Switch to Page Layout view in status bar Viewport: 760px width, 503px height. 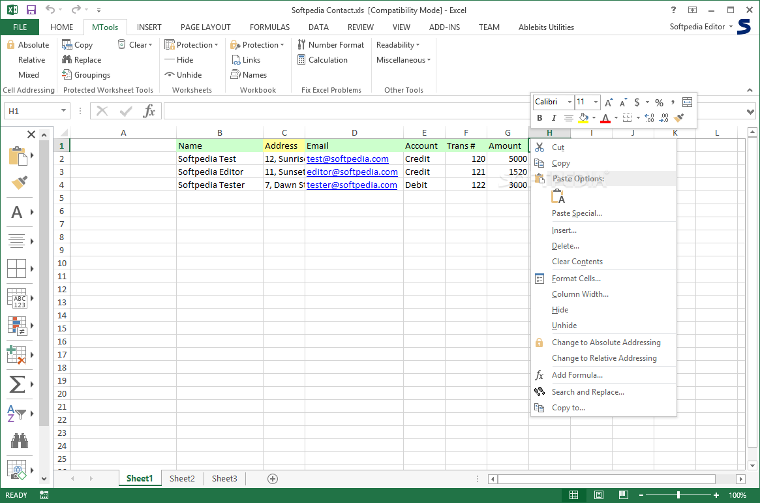(x=599, y=495)
